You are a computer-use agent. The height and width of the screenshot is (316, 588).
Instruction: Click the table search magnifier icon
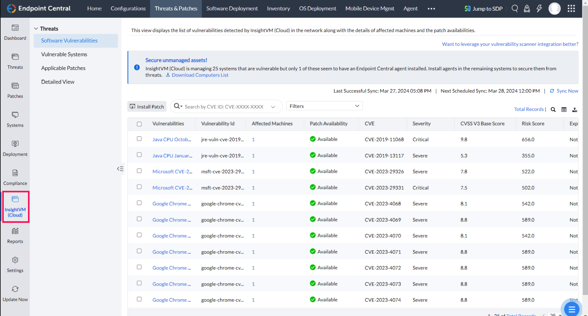click(553, 109)
